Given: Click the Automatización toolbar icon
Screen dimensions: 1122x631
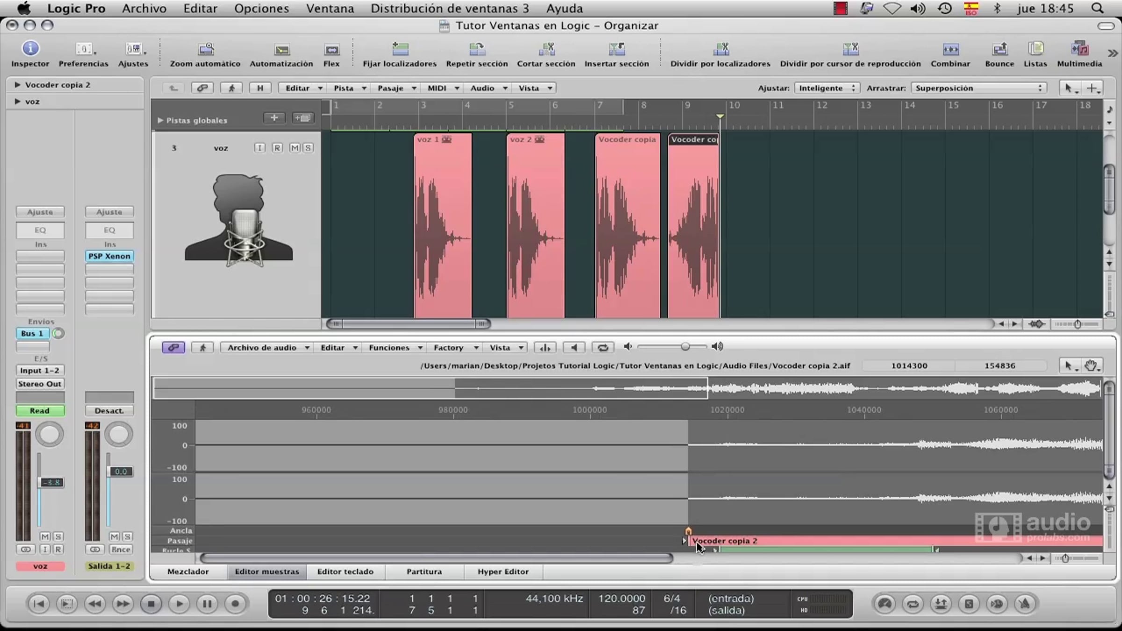Looking at the screenshot, I should (281, 50).
